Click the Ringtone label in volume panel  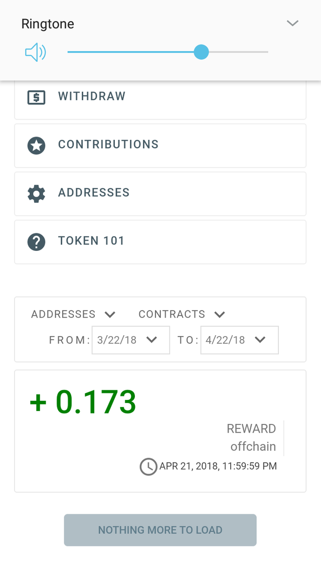(48, 24)
